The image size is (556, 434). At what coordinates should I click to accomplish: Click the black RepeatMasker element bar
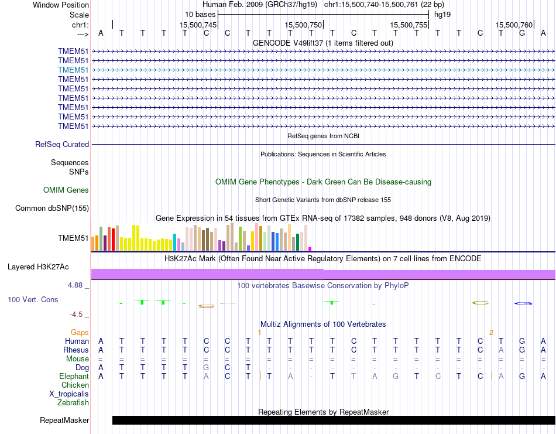click(x=334, y=420)
